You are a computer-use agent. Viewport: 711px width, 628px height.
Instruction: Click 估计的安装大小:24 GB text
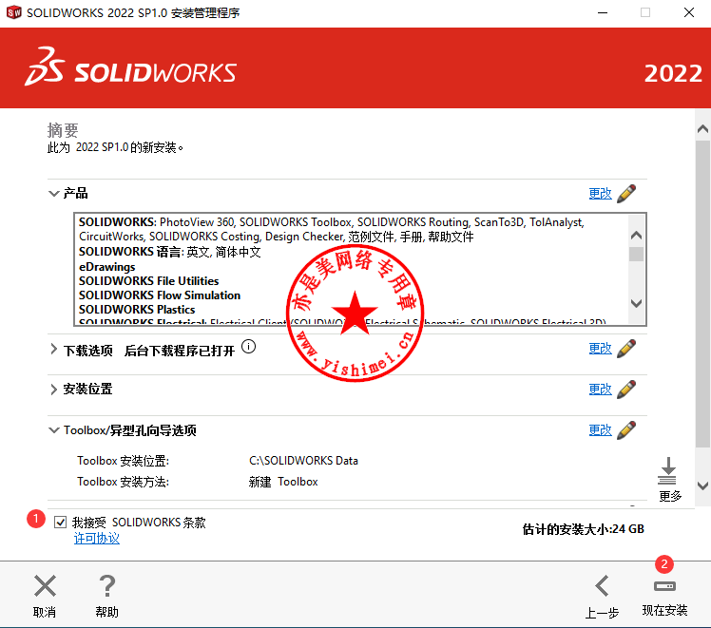point(583,529)
